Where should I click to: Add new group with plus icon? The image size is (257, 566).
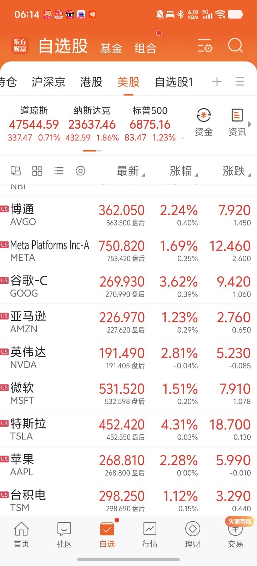coord(217,82)
